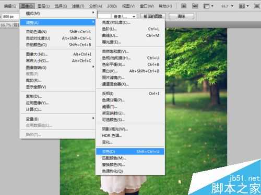Open 黑白(K) adjustment

pos(130,71)
